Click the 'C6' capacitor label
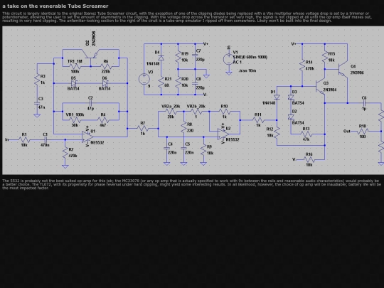This screenshot has height=288, width=384. 364,98
